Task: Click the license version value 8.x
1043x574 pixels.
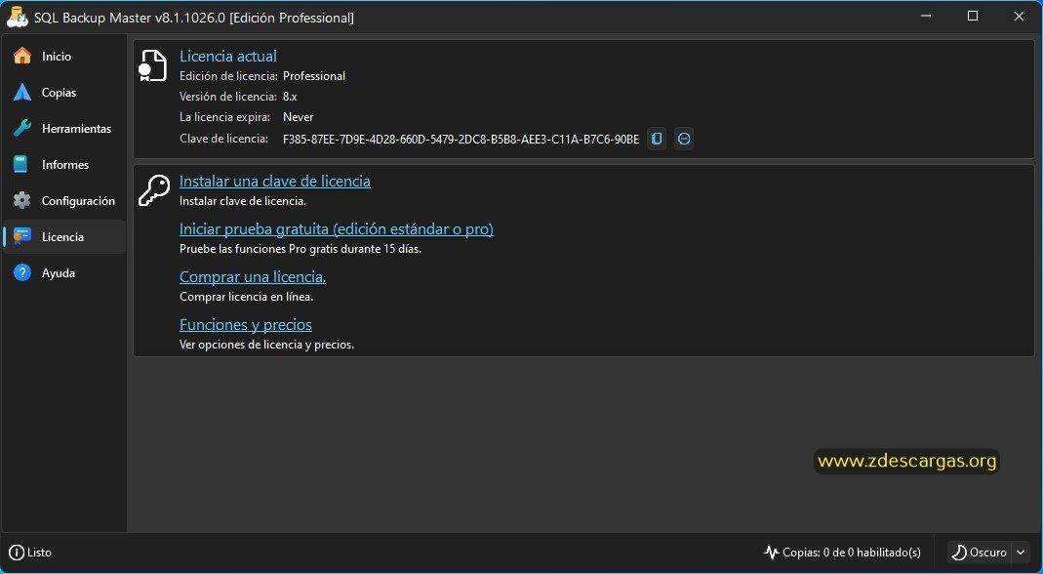Action: [x=290, y=97]
